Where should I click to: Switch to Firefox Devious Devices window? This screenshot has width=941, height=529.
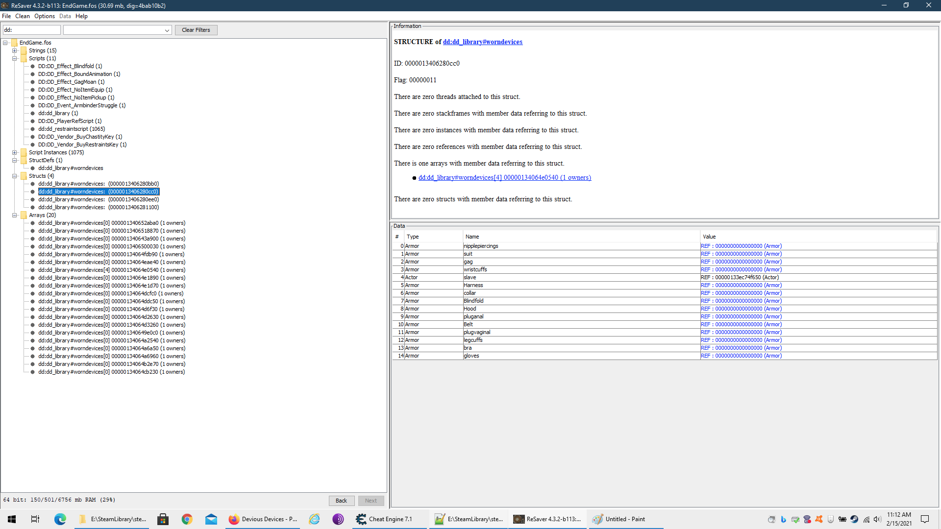(x=263, y=519)
